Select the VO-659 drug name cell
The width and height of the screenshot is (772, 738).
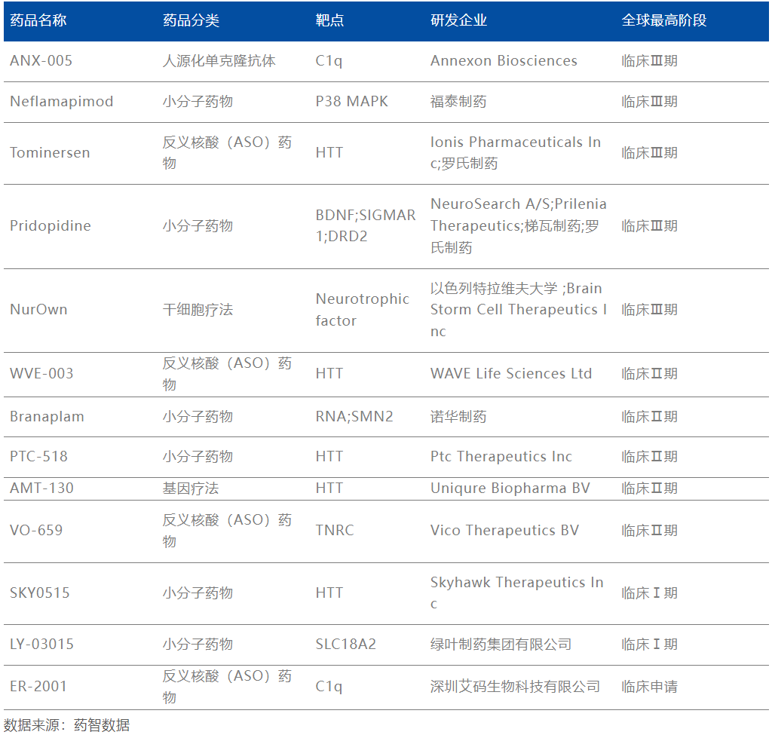(x=36, y=530)
